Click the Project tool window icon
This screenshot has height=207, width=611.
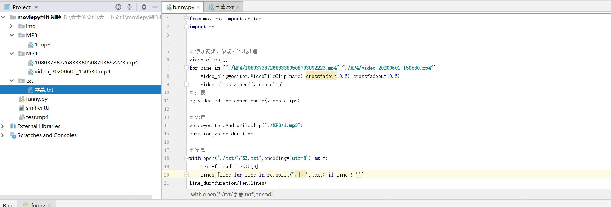click(x=7, y=7)
